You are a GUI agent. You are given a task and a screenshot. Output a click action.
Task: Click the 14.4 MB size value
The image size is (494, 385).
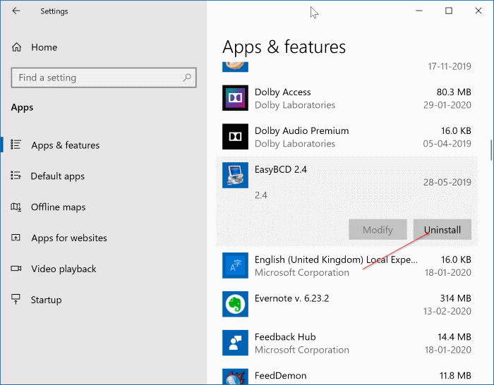(454, 337)
